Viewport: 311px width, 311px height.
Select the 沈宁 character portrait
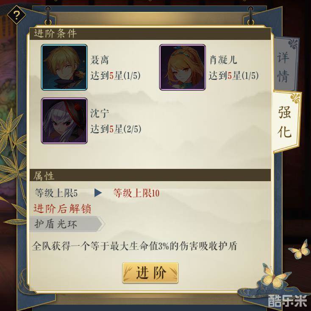coord(64,121)
